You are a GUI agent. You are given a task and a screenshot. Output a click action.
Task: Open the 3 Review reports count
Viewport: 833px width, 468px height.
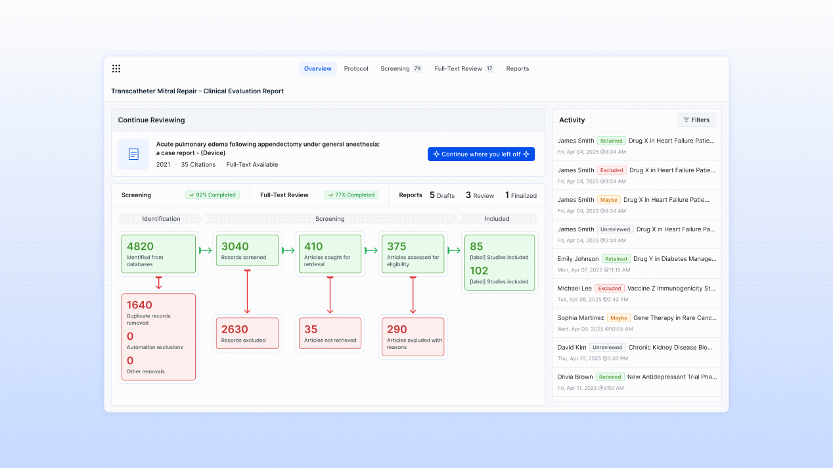click(x=480, y=195)
